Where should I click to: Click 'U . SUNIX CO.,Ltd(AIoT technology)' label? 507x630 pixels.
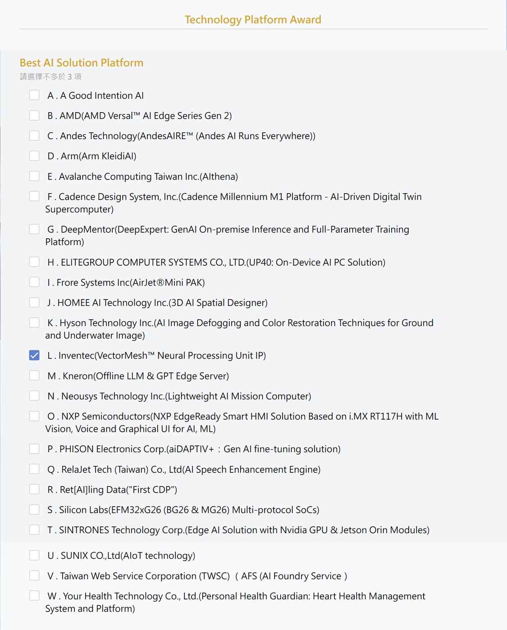[x=121, y=556]
